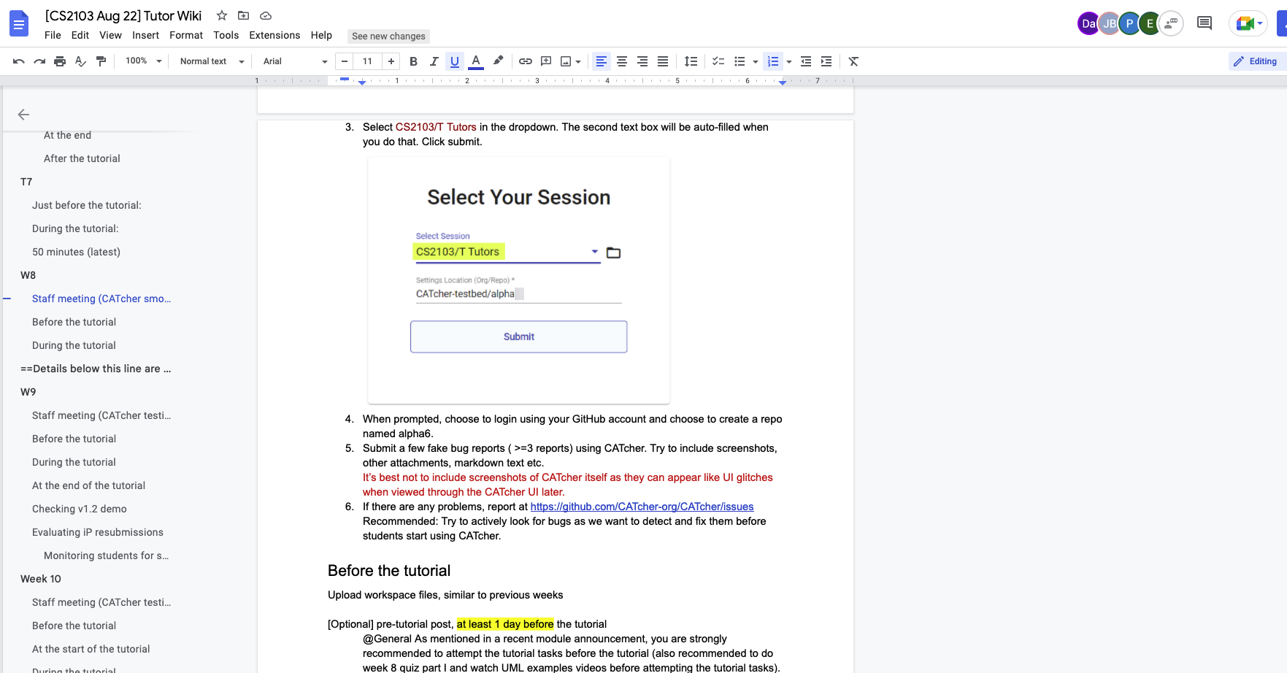Move document with folder icon
1287x673 pixels.
pos(244,15)
